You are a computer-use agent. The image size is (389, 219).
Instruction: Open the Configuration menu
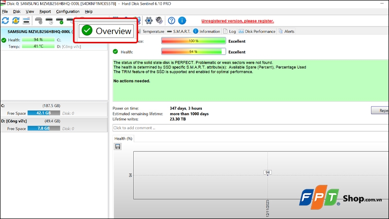(x=68, y=11)
